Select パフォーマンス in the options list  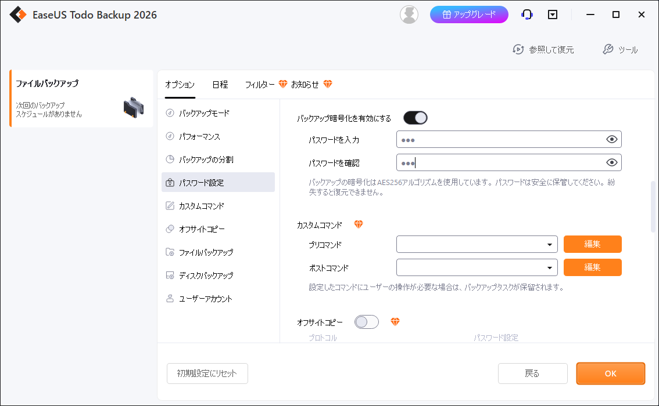click(x=218, y=136)
